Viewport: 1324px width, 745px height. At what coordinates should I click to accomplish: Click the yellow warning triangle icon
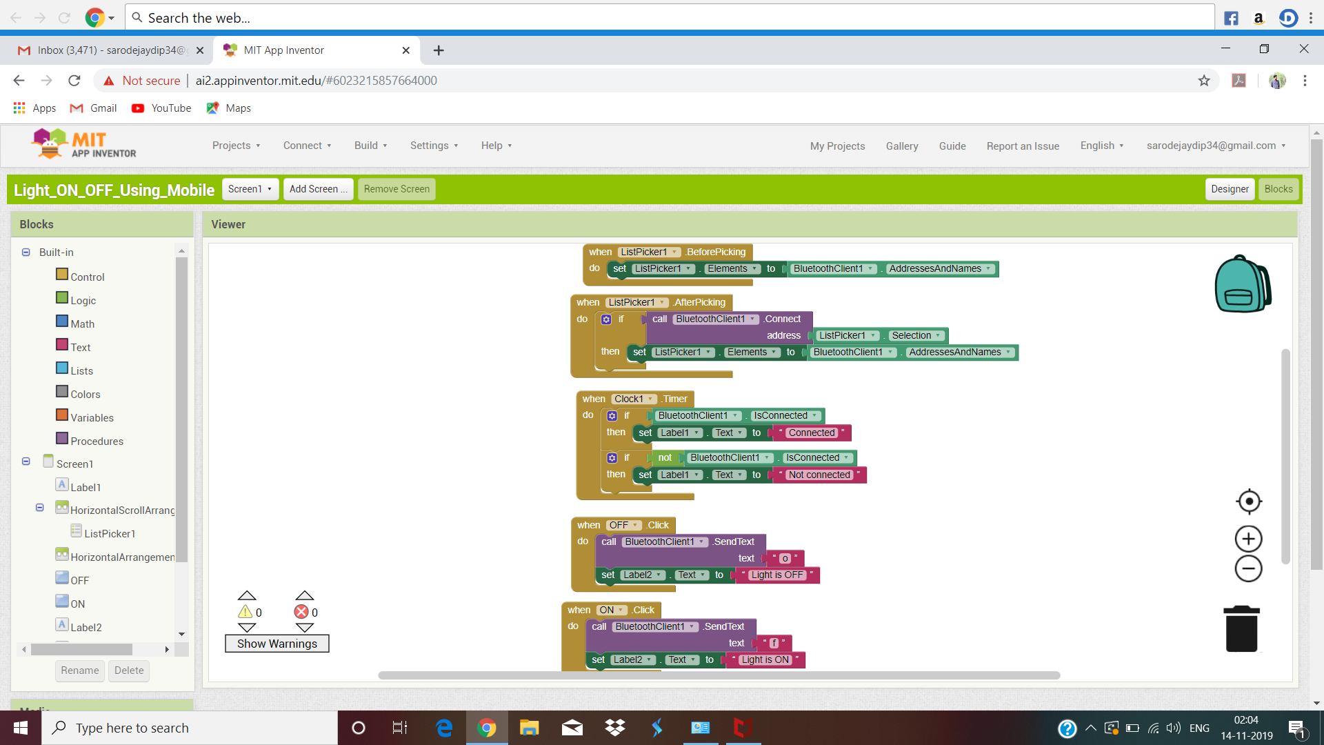click(x=245, y=612)
